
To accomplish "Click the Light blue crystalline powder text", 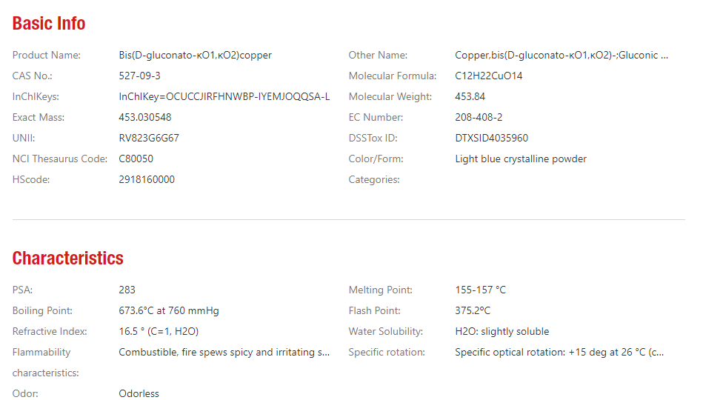I will (521, 159).
